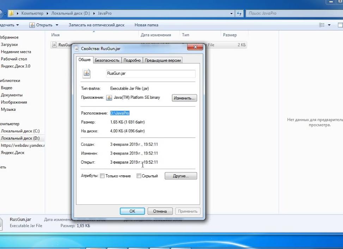Open the Изображения library
The image size is (343, 249).
click(14, 102)
